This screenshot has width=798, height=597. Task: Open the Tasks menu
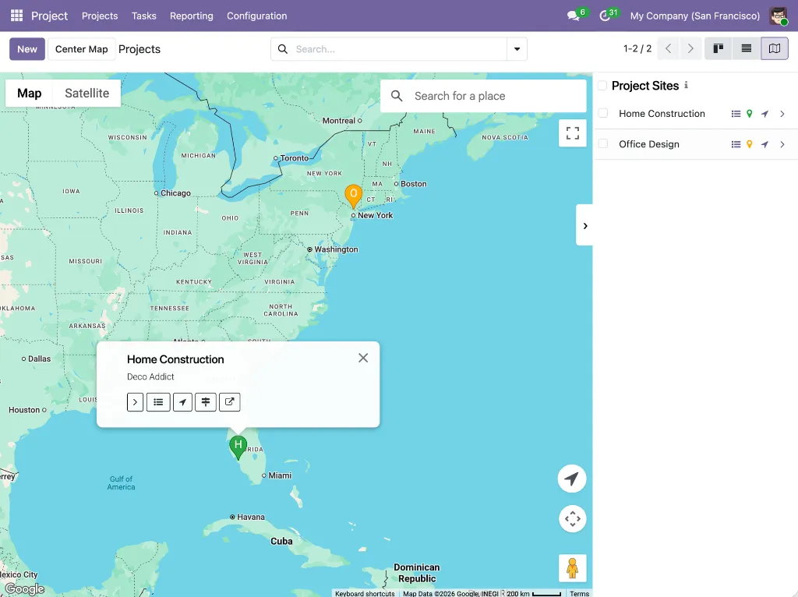pos(144,16)
